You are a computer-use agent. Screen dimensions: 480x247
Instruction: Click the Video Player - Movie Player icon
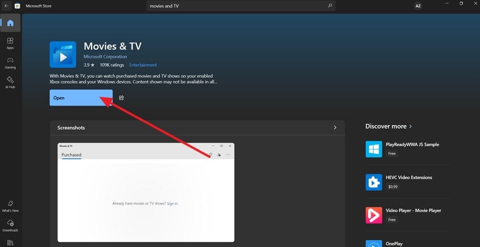pyautogui.click(x=374, y=215)
